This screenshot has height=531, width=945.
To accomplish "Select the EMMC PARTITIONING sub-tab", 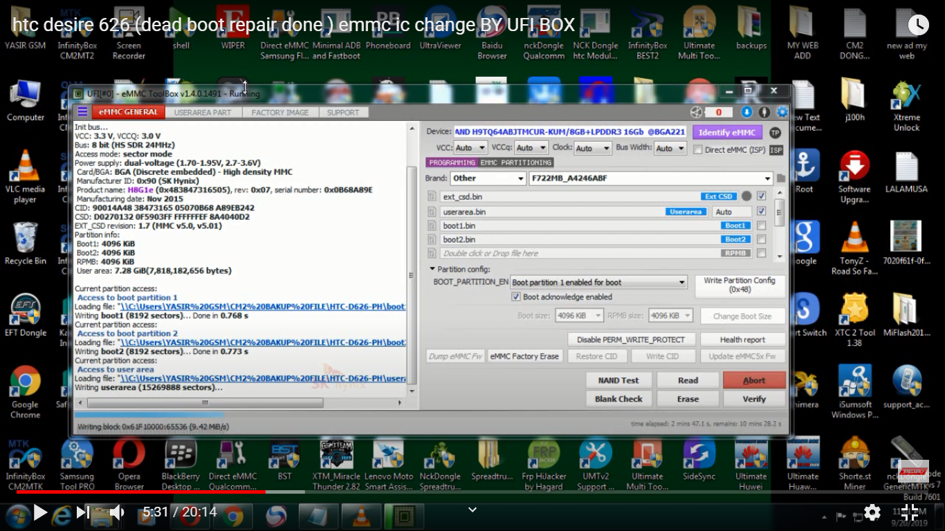I will [x=516, y=162].
